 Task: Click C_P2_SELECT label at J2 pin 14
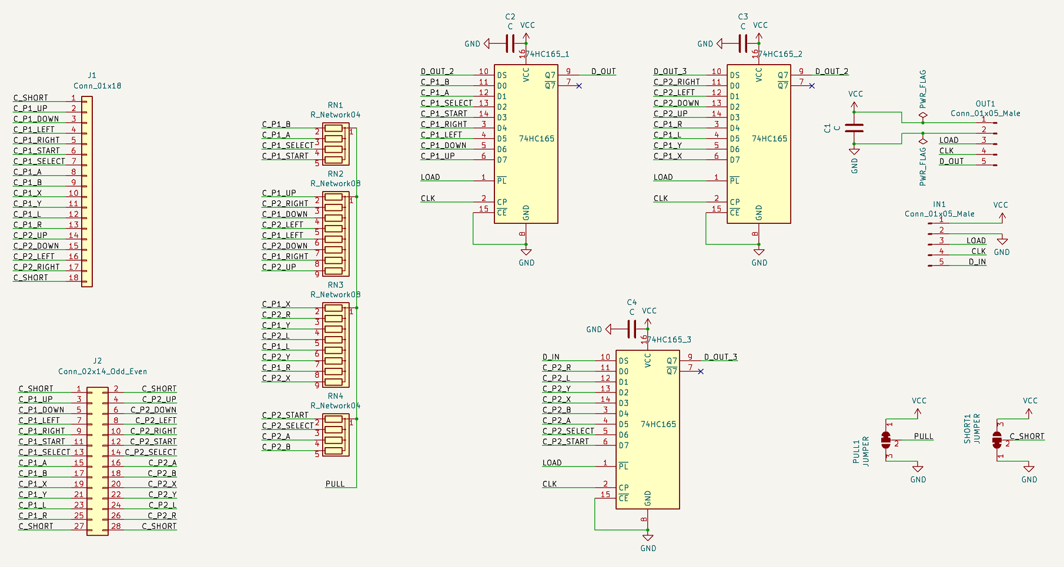coord(150,452)
